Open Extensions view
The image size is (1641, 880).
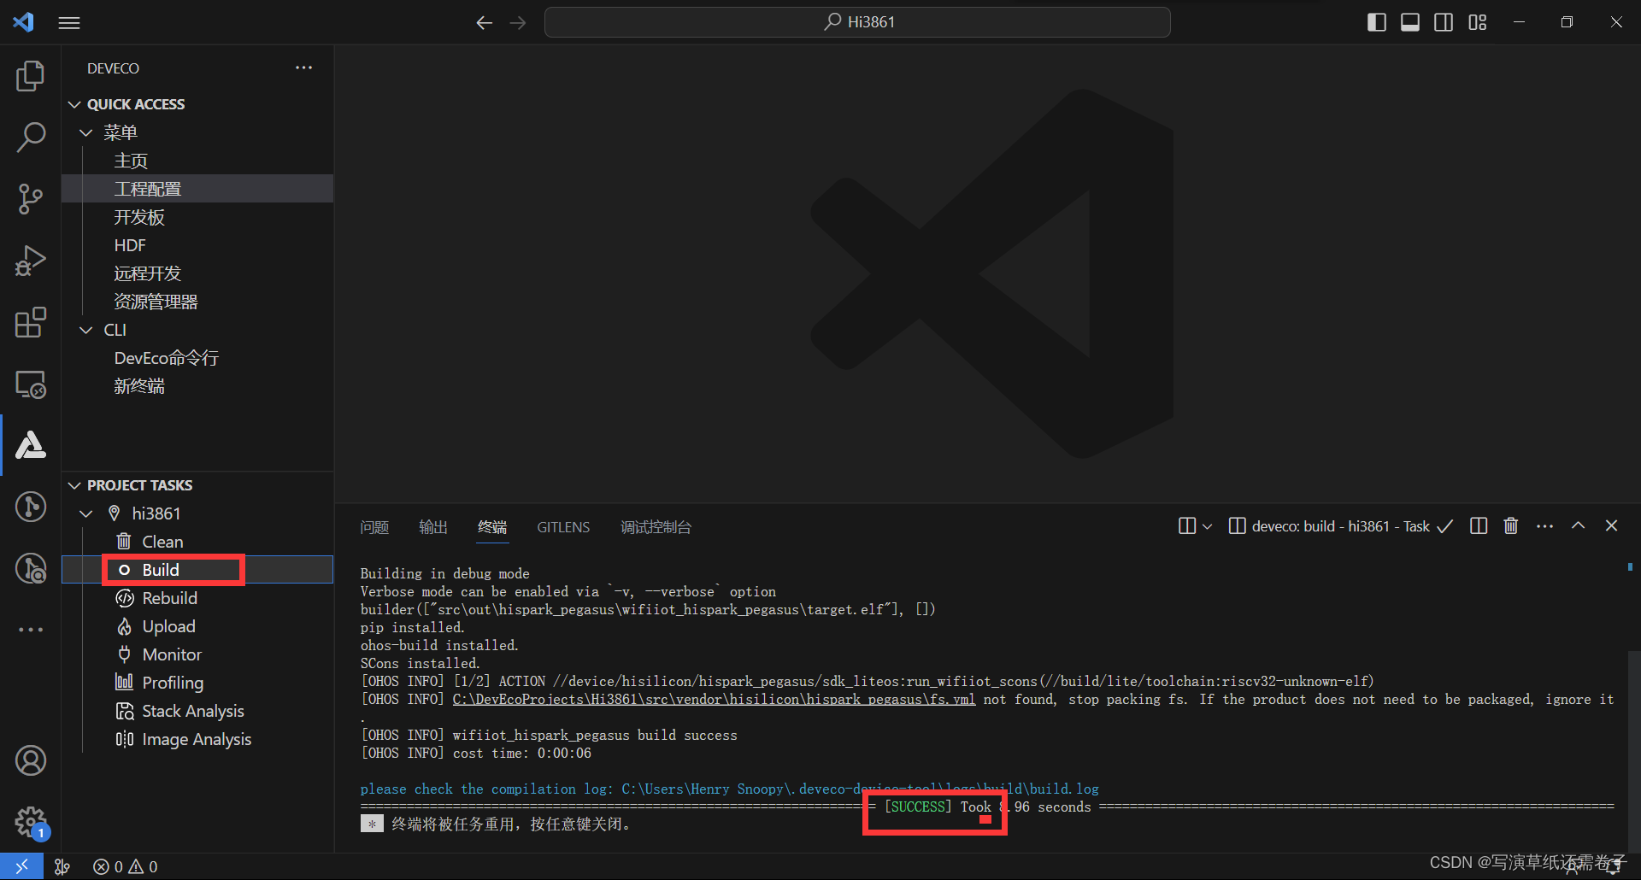(x=31, y=322)
